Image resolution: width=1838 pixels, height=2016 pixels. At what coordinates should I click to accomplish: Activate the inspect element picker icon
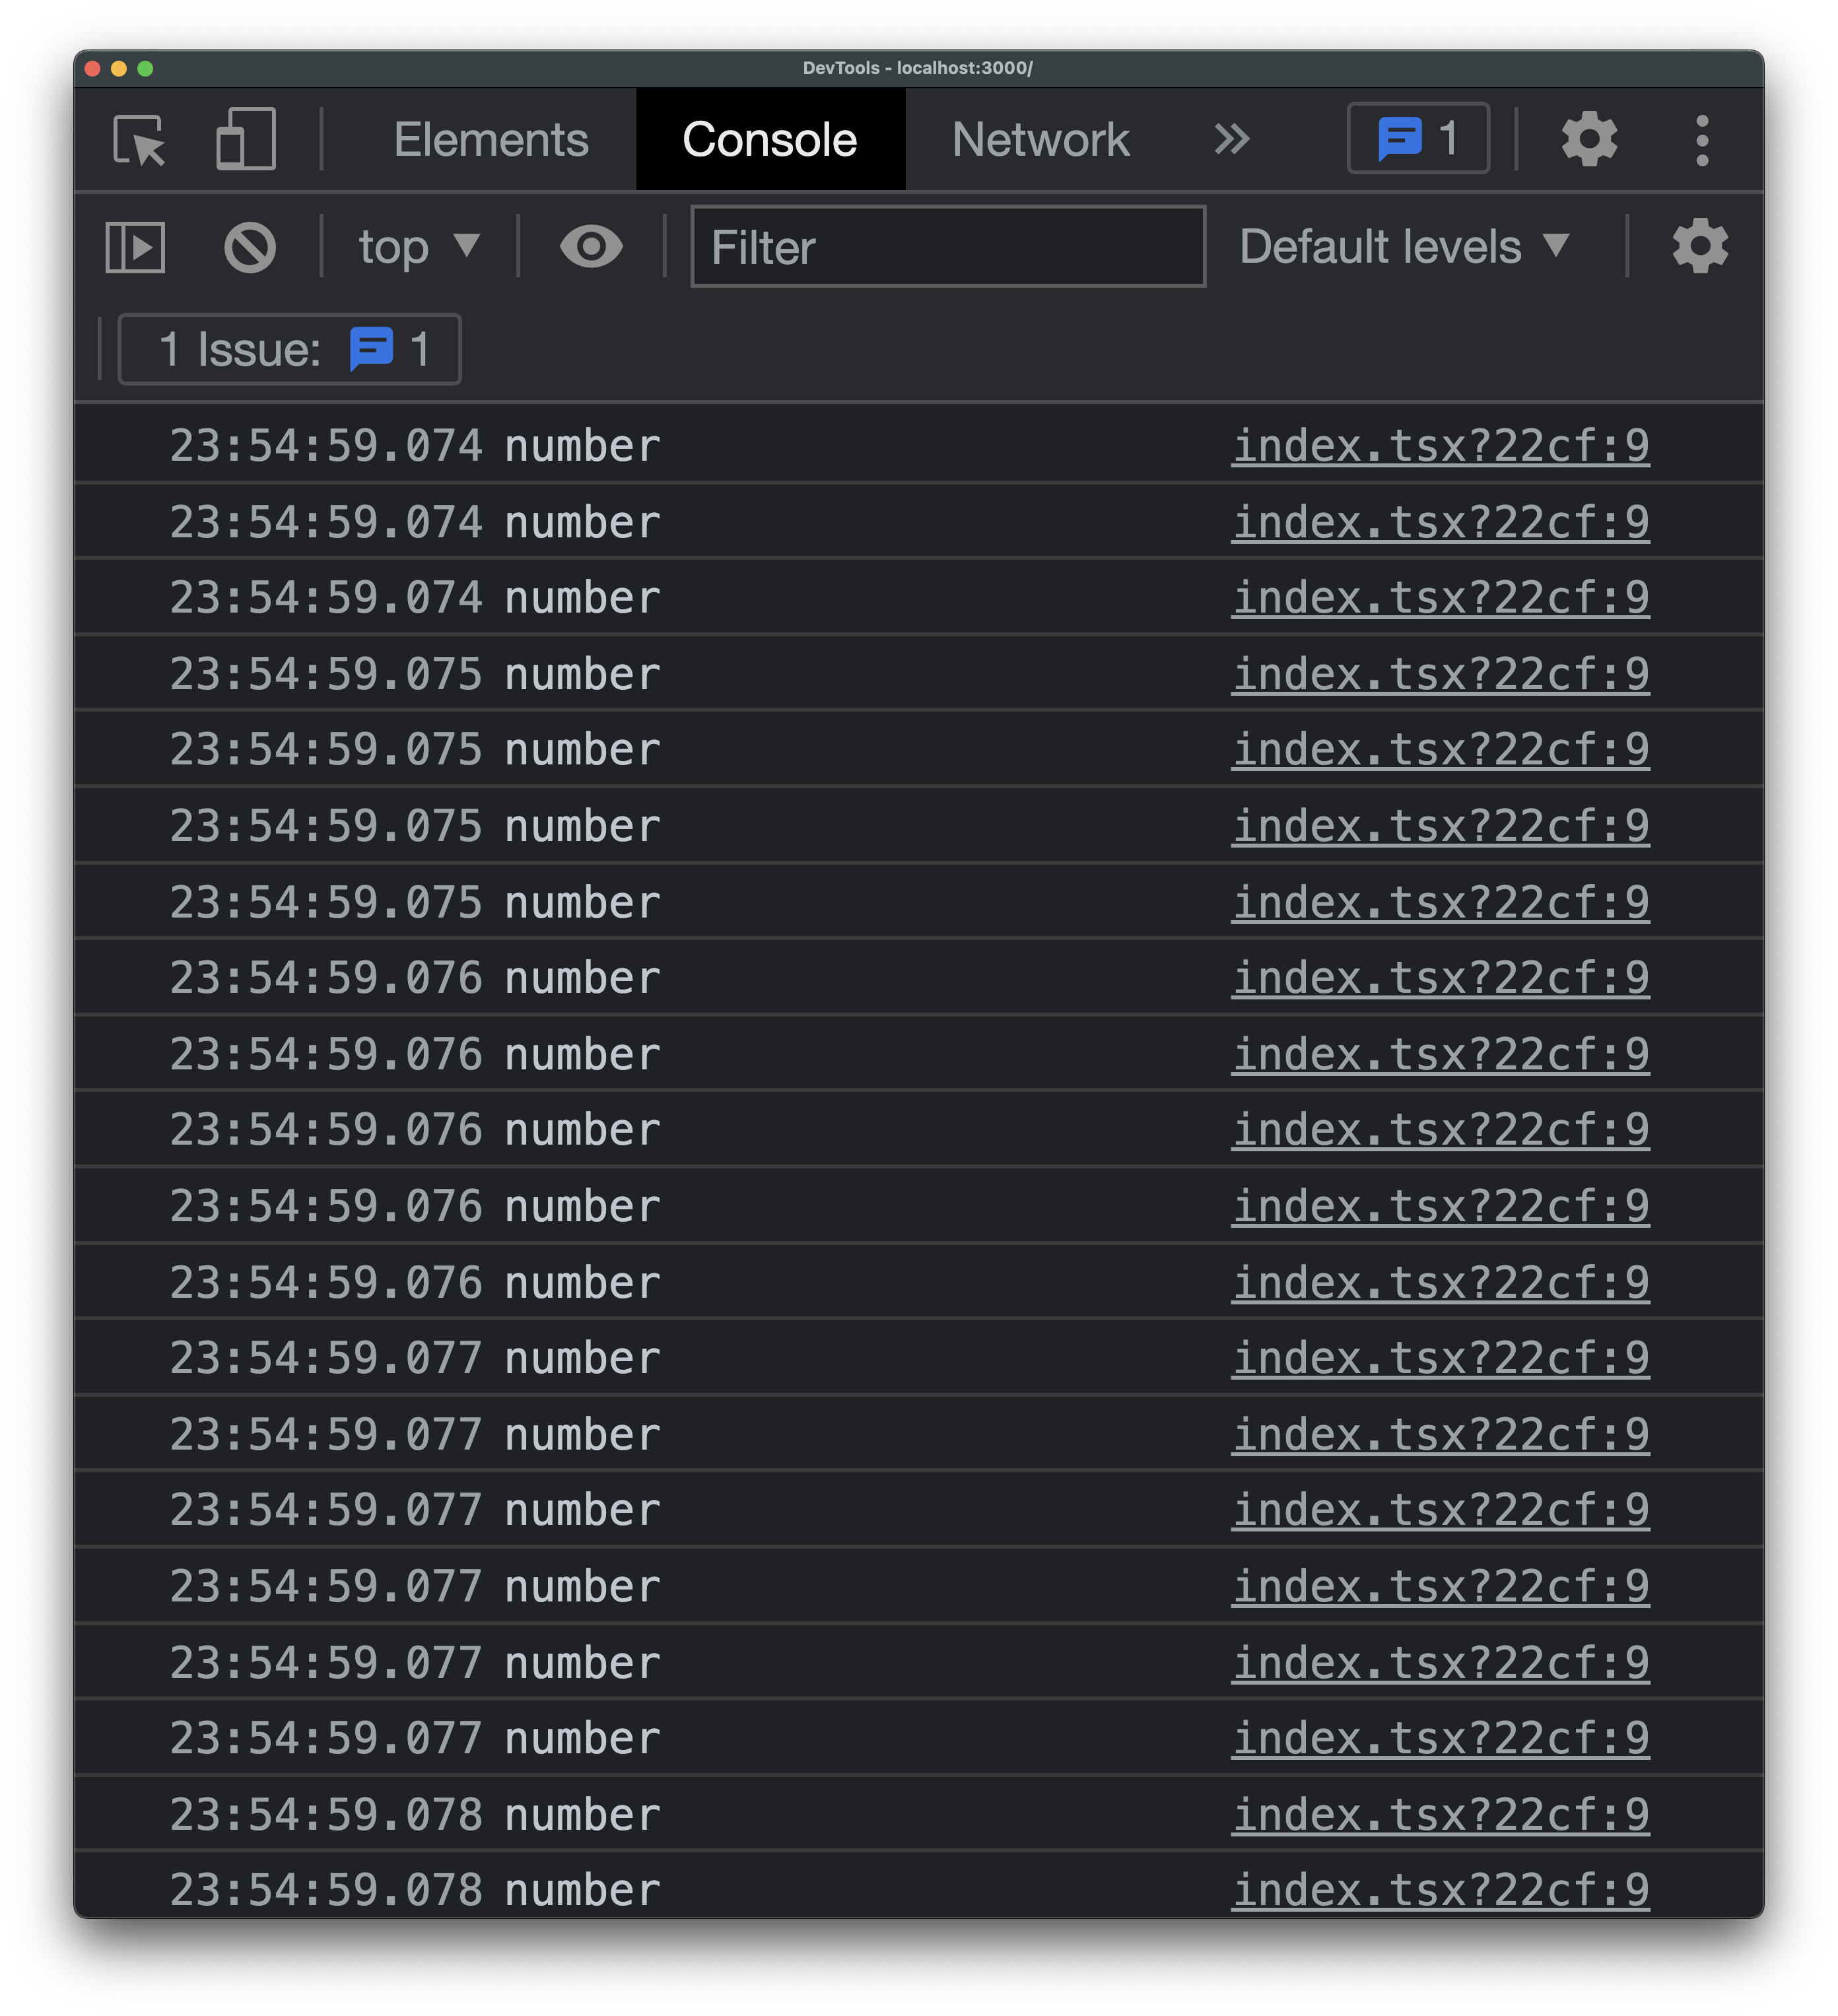[139, 140]
